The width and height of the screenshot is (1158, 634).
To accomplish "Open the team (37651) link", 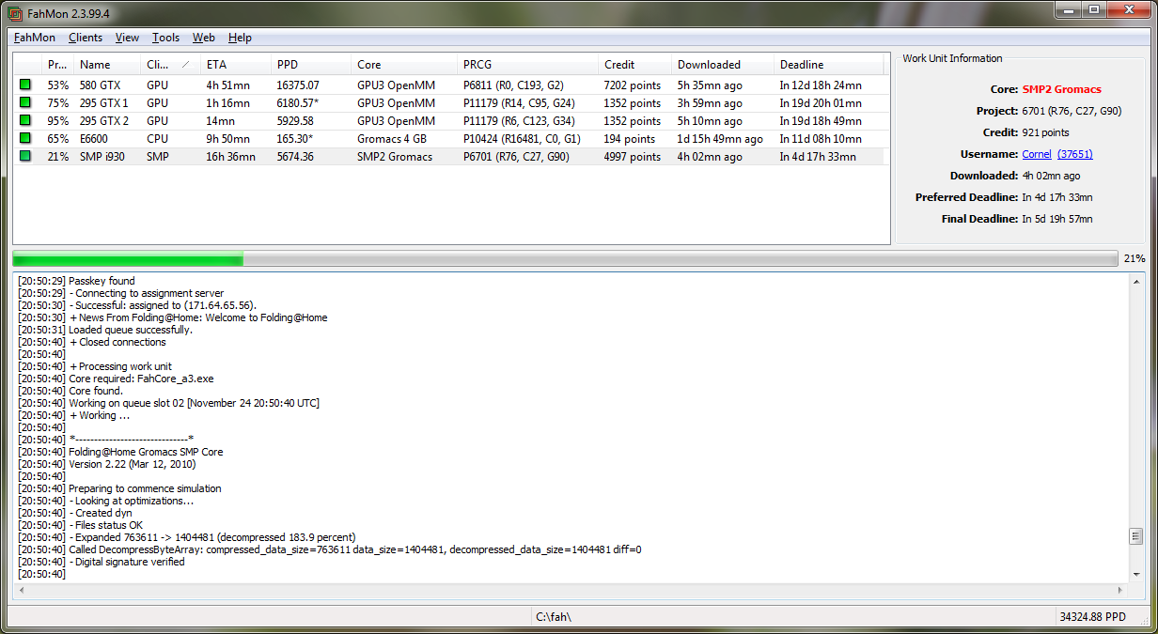I will pos(1074,154).
